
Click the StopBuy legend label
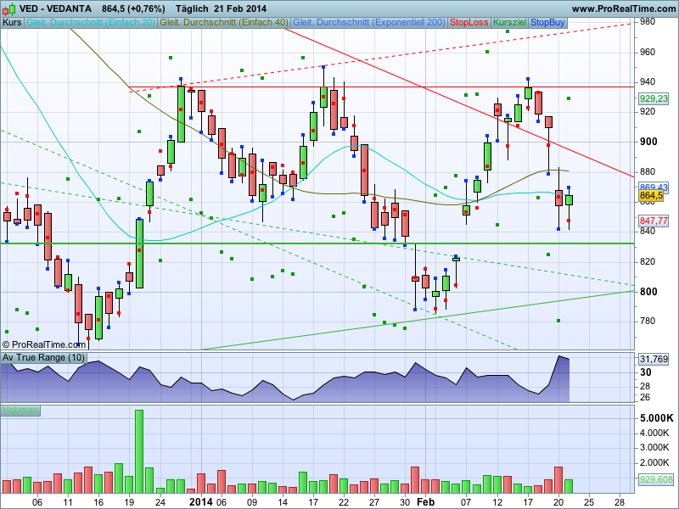pyautogui.click(x=547, y=23)
